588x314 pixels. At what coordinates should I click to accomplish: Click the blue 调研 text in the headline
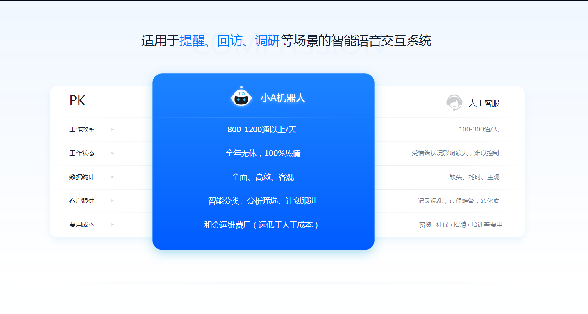[267, 41]
